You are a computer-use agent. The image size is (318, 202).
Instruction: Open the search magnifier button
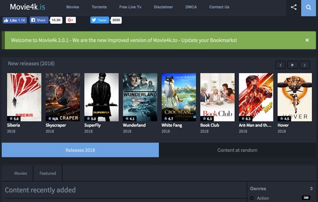tap(308, 8)
